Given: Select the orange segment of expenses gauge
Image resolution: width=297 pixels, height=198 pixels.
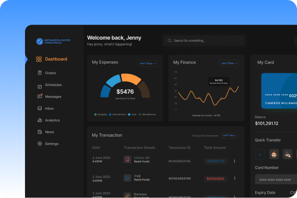Looking at the screenshot, I should pos(131,78).
